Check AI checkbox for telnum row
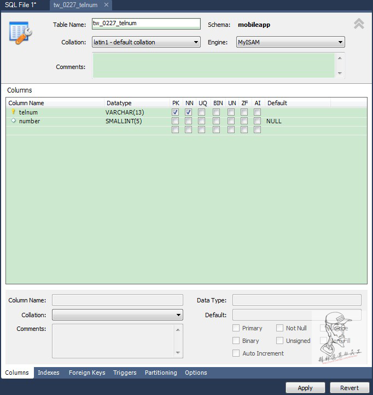373x395 pixels. (257, 112)
